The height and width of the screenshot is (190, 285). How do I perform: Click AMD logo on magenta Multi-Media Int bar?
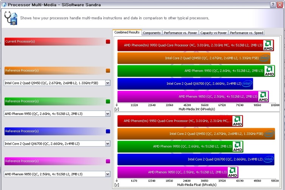pos(263,97)
